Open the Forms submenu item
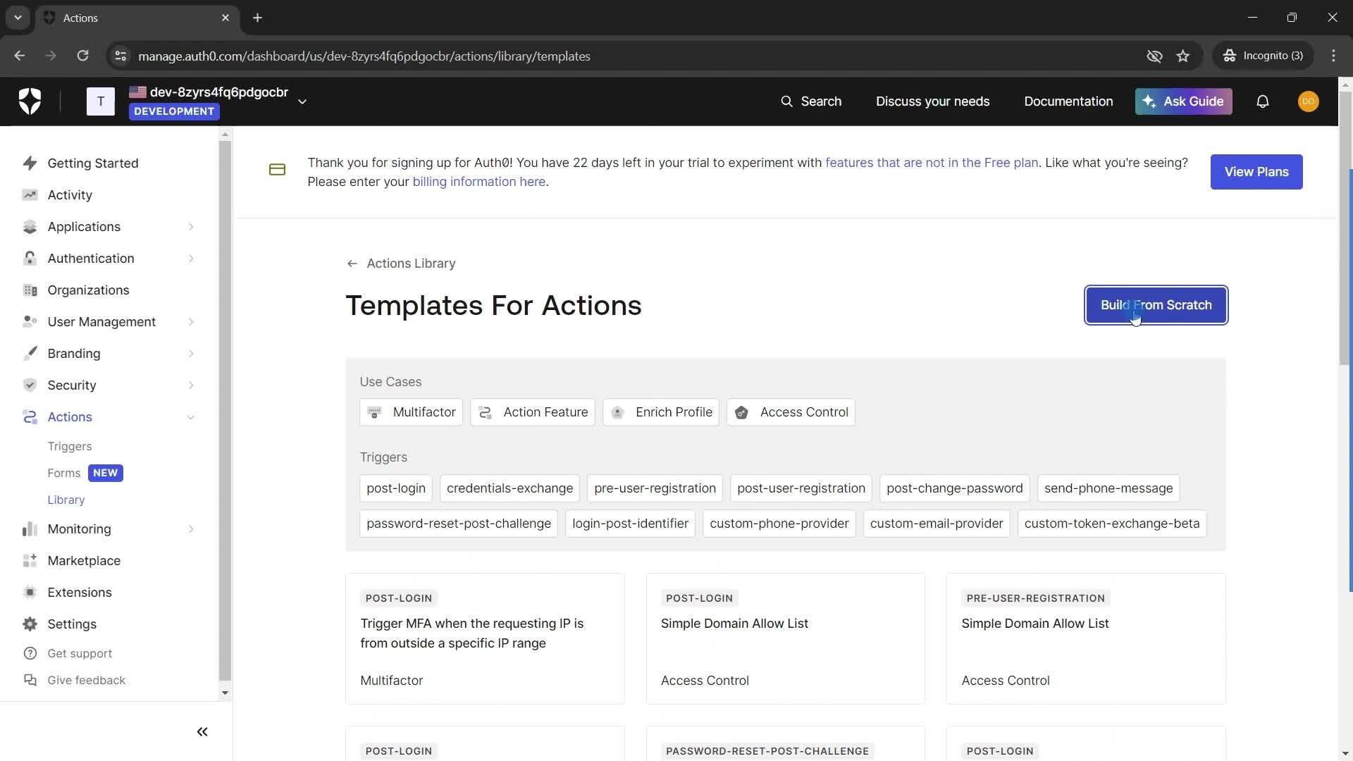1353x761 pixels. coord(64,474)
